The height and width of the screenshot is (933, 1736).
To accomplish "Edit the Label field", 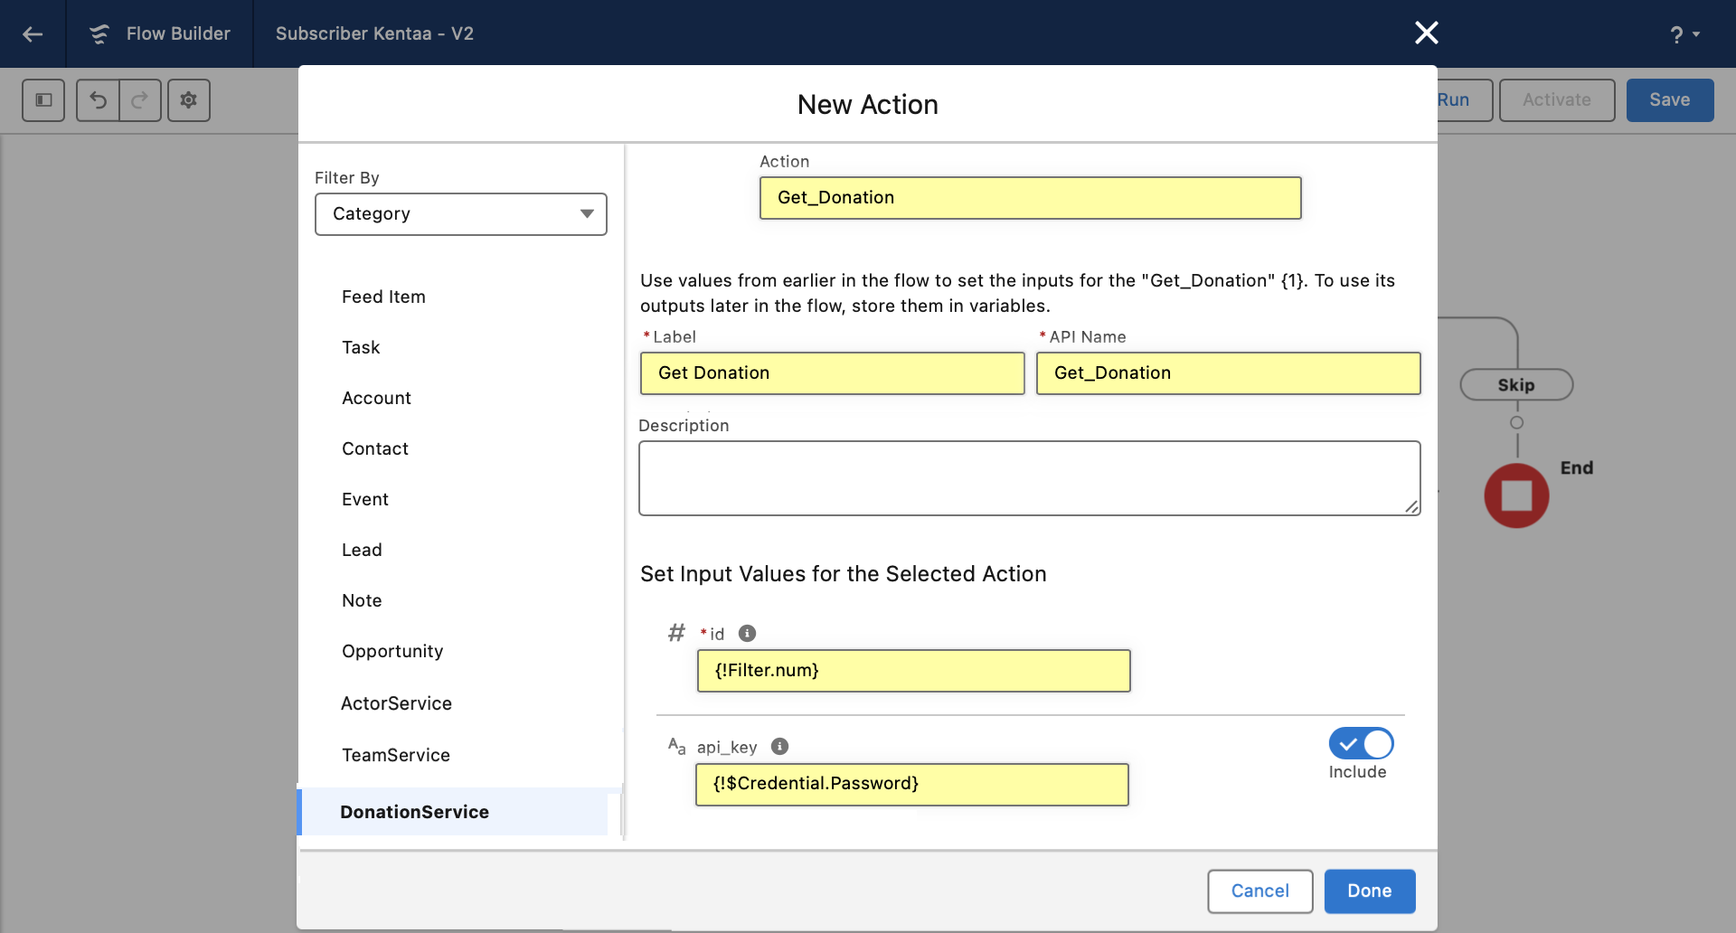I will [x=832, y=373].
